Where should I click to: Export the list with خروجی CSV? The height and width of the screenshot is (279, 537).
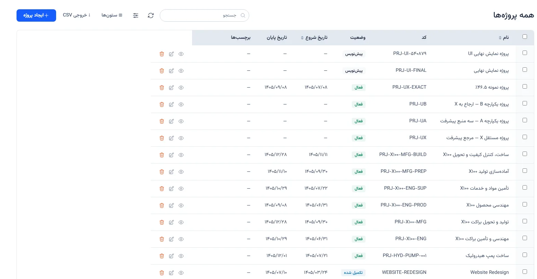tap(77, 15)
